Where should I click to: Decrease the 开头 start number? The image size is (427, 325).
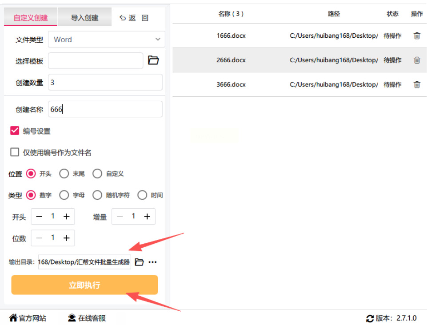(39, 217)
